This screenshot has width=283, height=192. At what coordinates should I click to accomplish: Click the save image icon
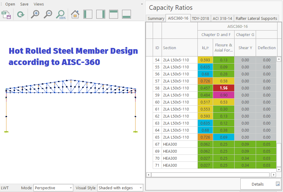[x=7, y=14]
